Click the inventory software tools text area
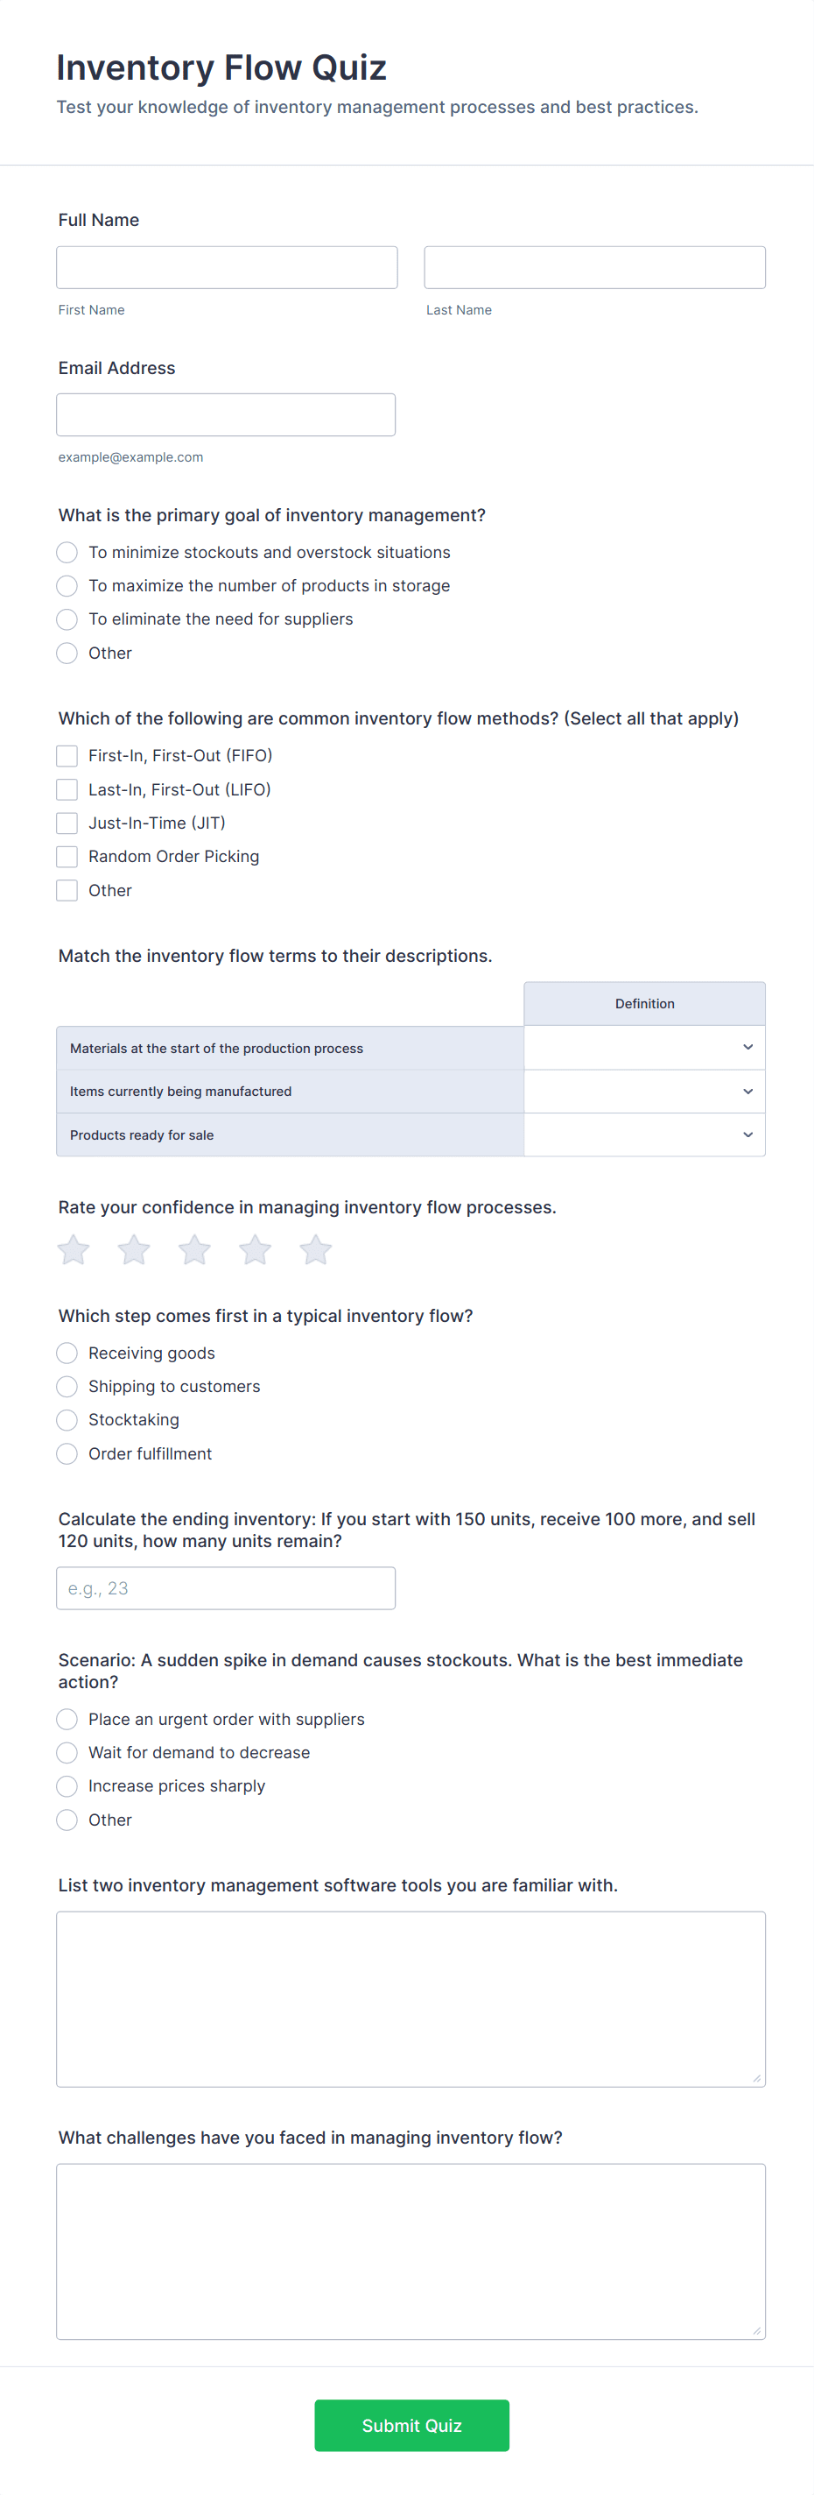814x2495 pixels. coord(411,1999)
